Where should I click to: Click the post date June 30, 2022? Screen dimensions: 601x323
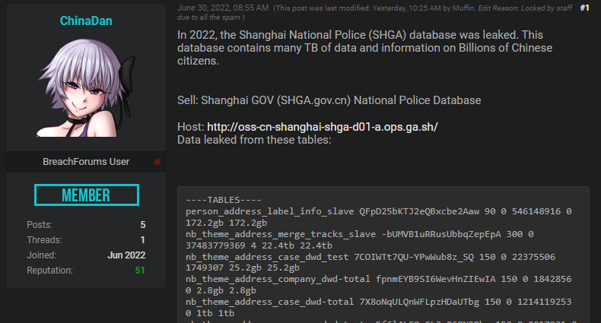223,8
